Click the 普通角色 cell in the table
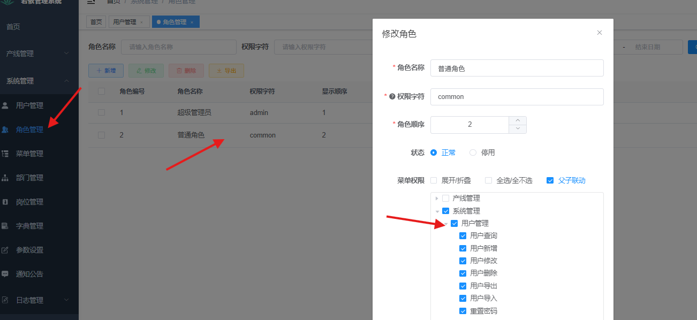The height and width of the screenshot is (320, 697). point(191,135)
